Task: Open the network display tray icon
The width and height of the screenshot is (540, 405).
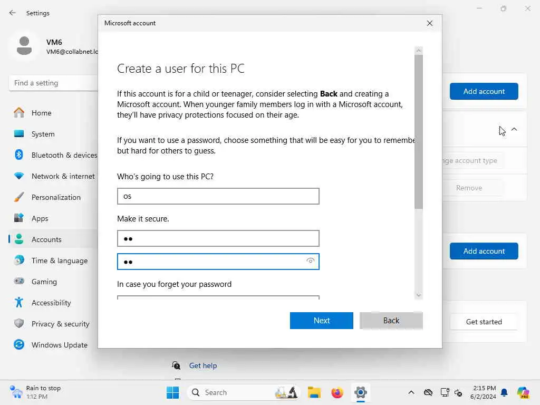Action: pos(445,392)
